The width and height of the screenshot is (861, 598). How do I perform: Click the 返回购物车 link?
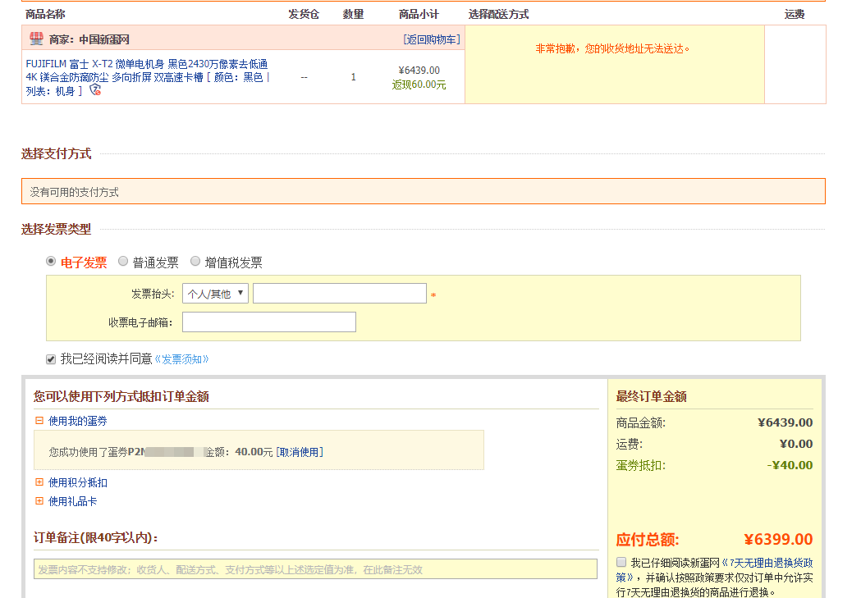click(x=432, y=39)
